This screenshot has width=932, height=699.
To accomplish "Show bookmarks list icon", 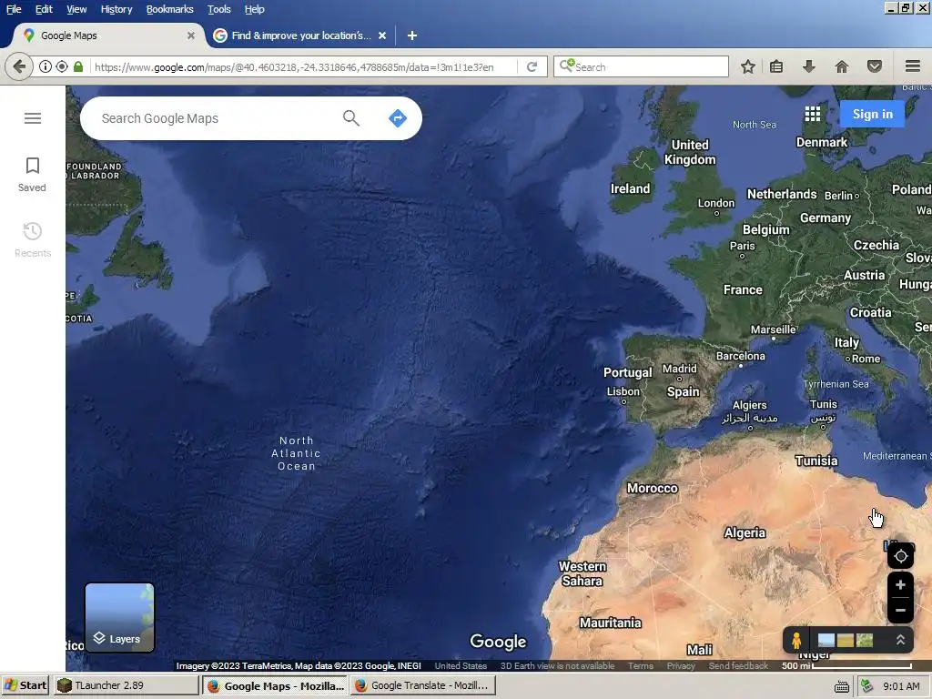I will [776, 66].
